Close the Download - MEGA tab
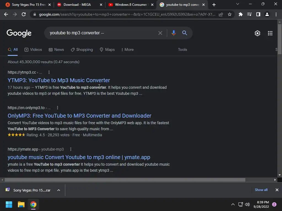This screenshot has height=211, width=282. coord(101,5)
